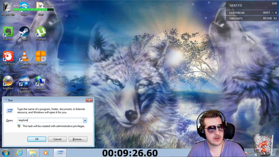
Task: Expand the Open field dropdown arrow
Action: tap(85, 120)
